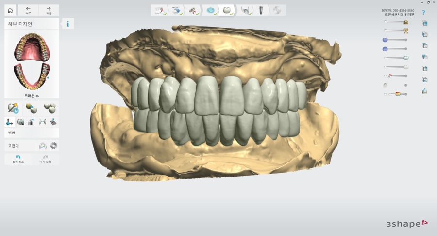Adjust the white tooth transparency slider
Image resolution: width=437 pixels, height=236 pixels.
pyautogui.click(x=396, y=67)
